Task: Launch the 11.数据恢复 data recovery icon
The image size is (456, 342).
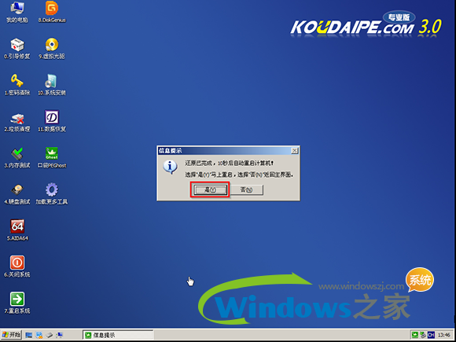Action: (x=52, y=121)
